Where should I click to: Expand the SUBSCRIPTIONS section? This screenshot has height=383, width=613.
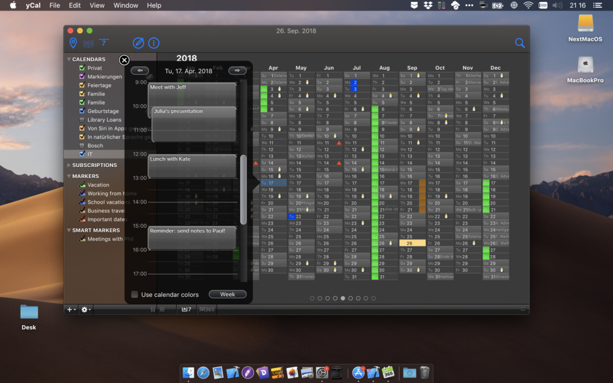point(68,165)
